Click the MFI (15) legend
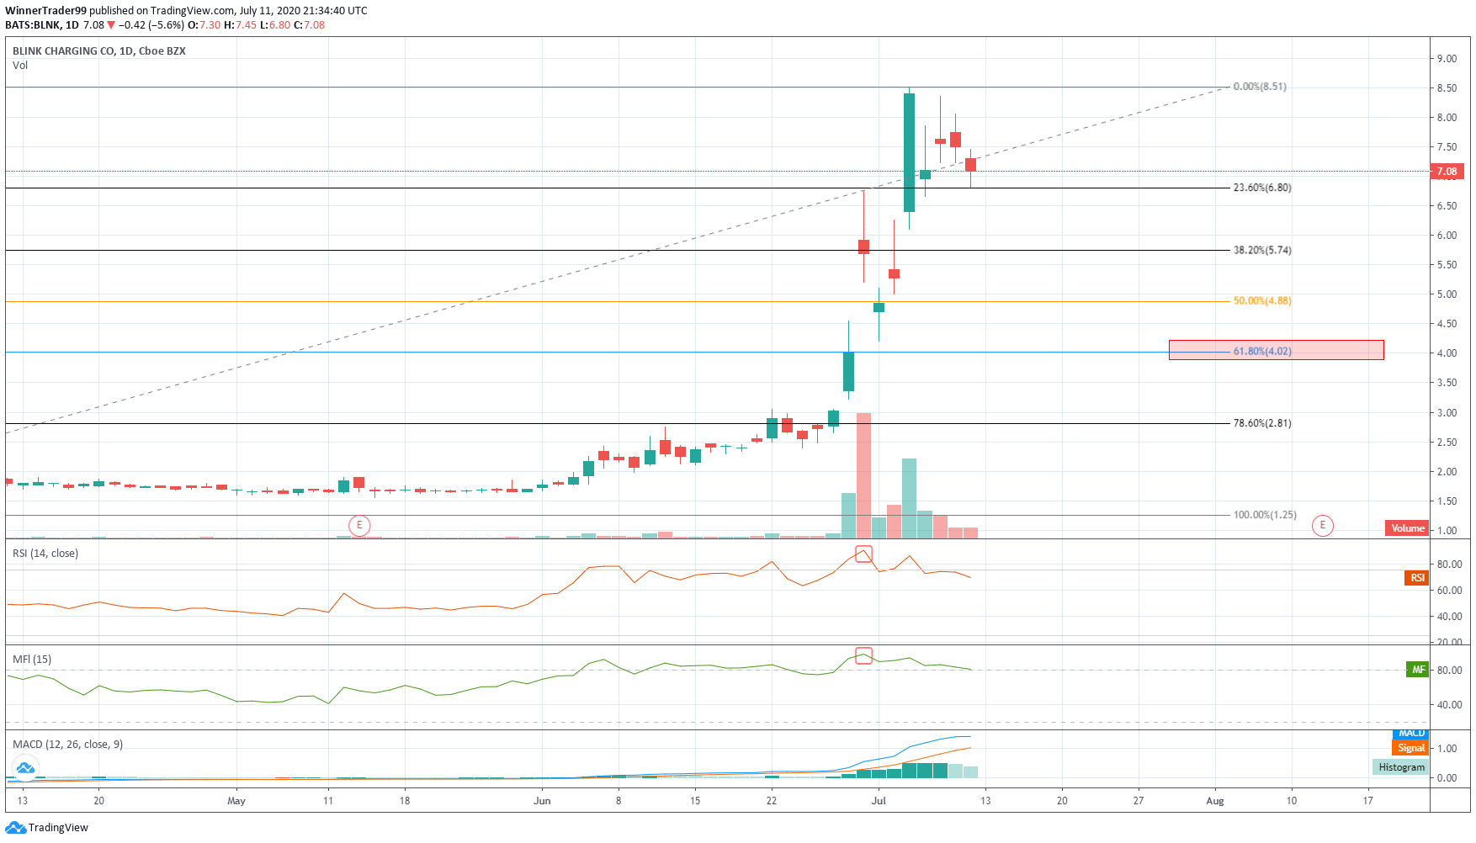Viewport: 1476px width, 843px height. [32, 660]
